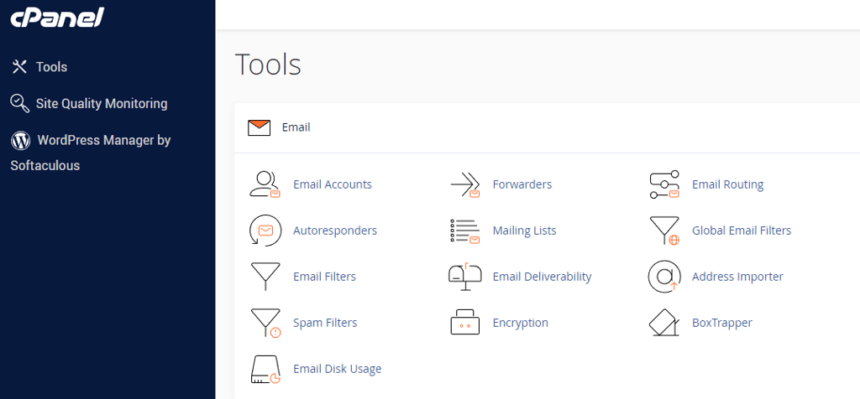The height and width of the screenshot is (399, 860).
Task: Click the Autoresponders circular envelope icon
Action: (265, 231)
